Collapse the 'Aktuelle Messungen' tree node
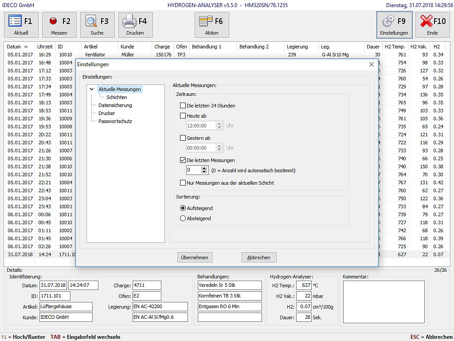This screenshot has width=454, height=341. pyautogui.click(x=92, y=89)
